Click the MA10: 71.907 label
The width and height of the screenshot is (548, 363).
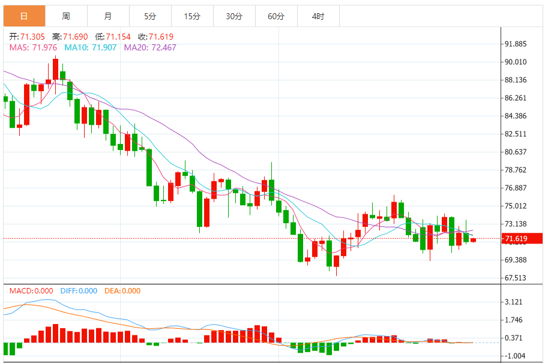[x=91, y=47]
